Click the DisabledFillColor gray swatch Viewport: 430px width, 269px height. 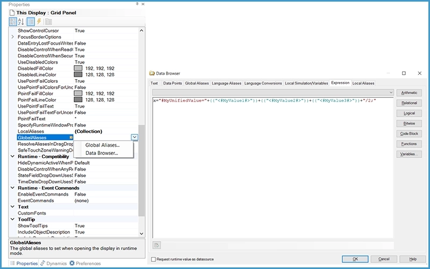click(x=78, y=68)
